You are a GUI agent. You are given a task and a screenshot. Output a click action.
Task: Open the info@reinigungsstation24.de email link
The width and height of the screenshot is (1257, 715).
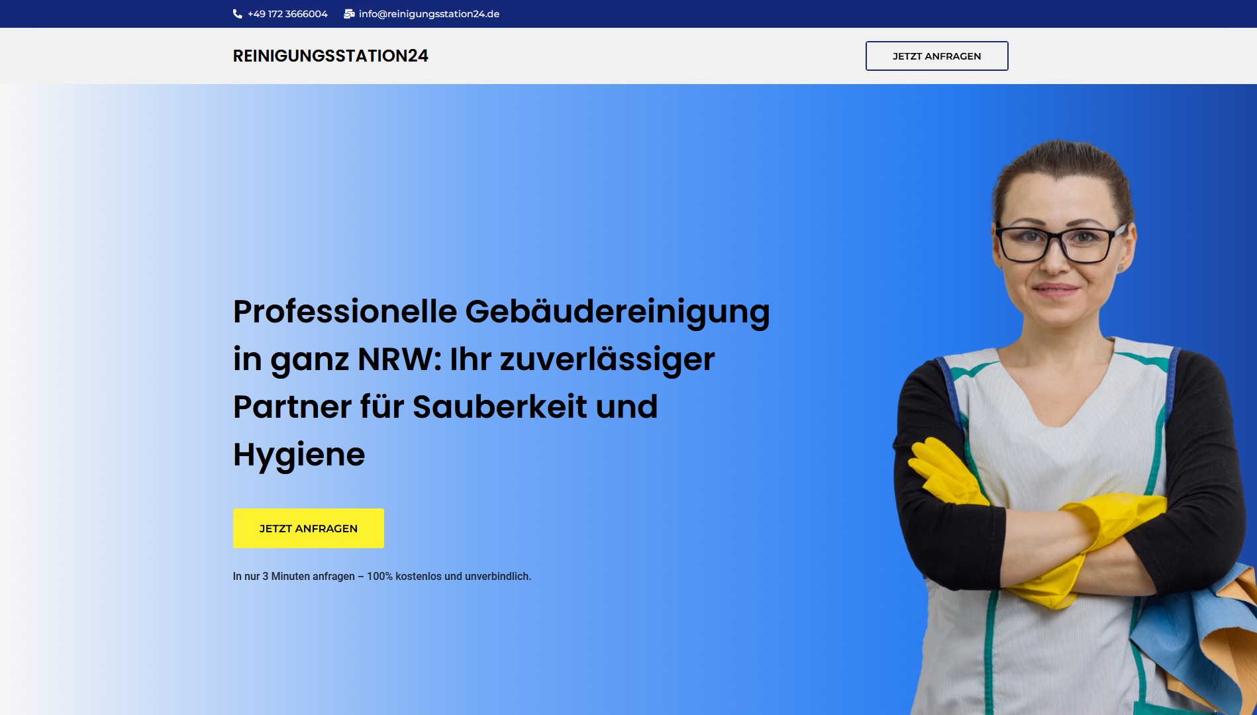click(429, 14)
